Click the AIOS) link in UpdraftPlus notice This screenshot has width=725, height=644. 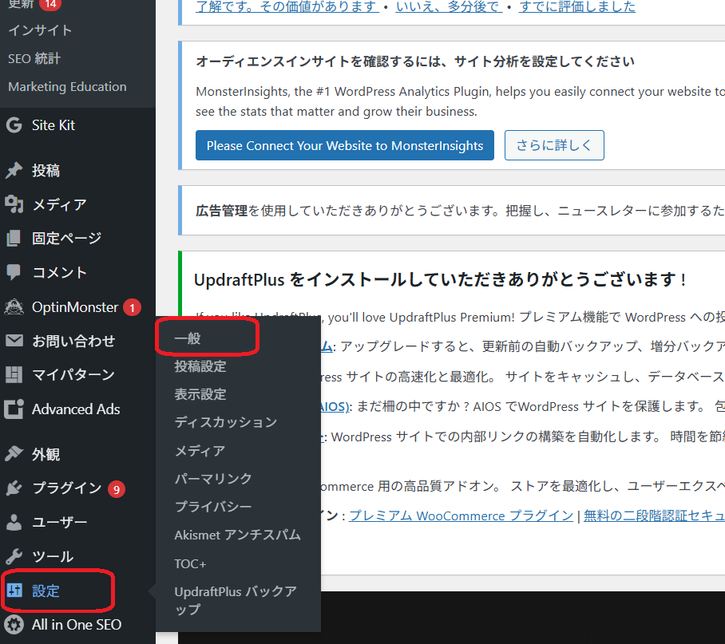pyautogui.click(x=335, y=406)
